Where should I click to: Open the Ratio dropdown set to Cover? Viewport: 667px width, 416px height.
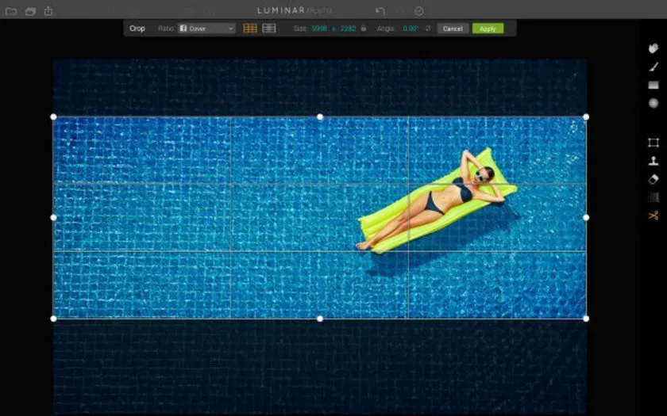[x=206, y=29]
